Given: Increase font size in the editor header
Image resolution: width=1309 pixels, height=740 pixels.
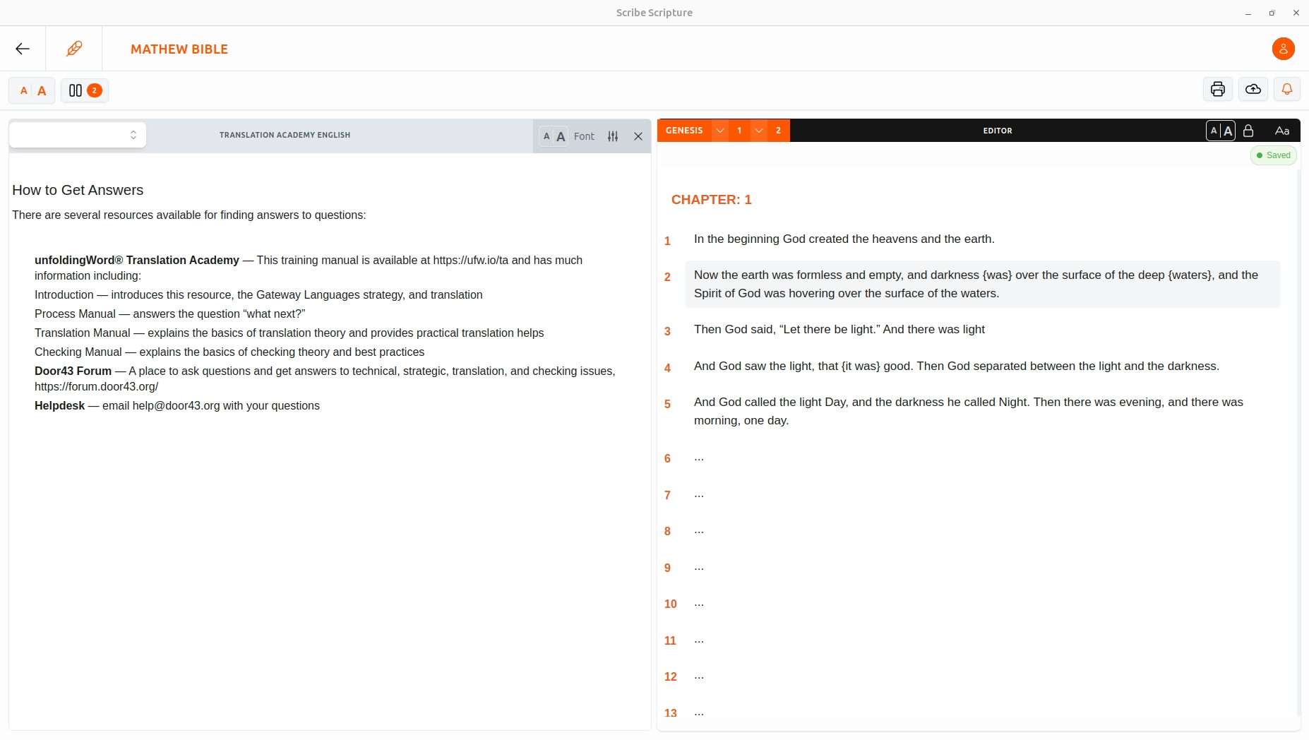Looking at the screenshot, I should coord(1229,130).
